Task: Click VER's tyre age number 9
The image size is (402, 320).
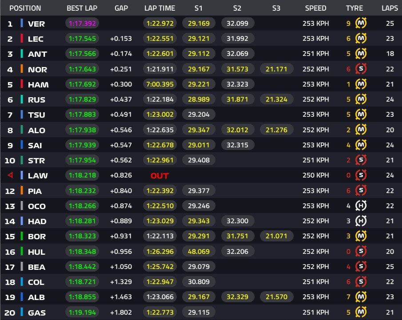Action: (x=348, y=24)
